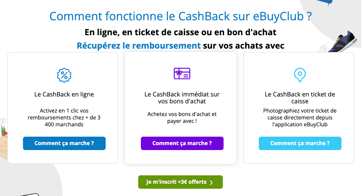Screen dimensions: 361x196
Task: Click the sneaker illustration
Action: [343, 41]
